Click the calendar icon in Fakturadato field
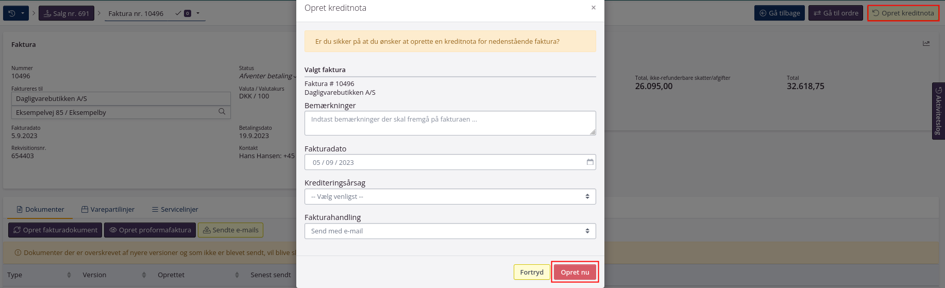 (590, 162)
